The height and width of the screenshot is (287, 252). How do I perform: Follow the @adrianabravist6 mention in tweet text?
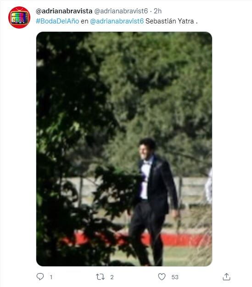117,21
